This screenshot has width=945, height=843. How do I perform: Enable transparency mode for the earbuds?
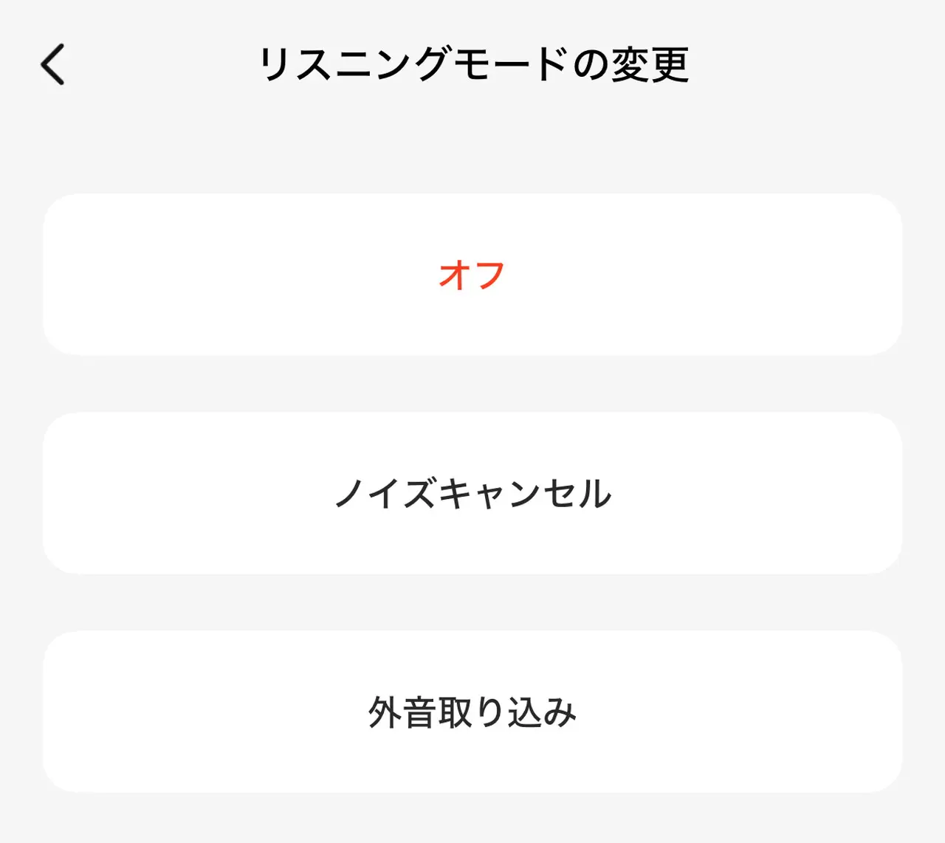coord(472,712)
